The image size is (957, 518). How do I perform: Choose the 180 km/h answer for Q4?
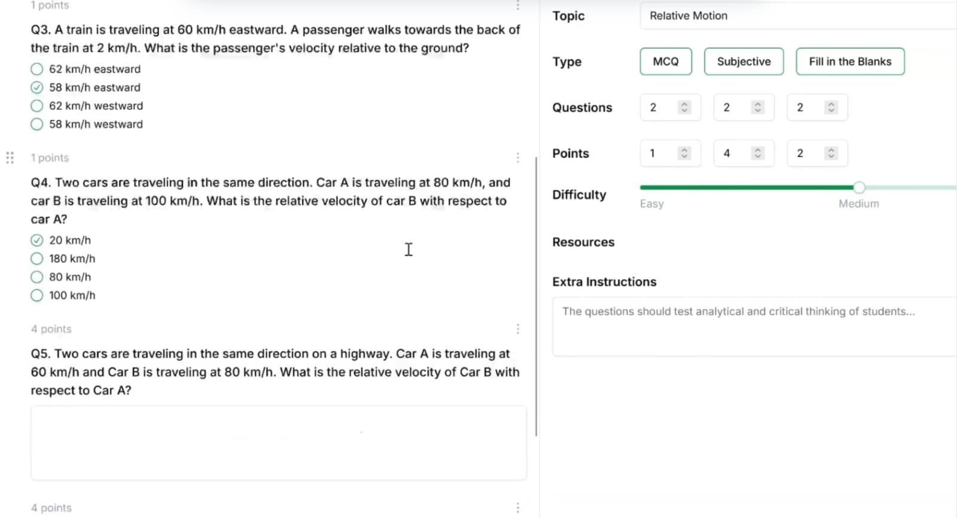coord(37,259)
